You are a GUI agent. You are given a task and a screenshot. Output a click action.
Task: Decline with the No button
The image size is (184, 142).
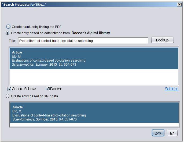[172, 133]
